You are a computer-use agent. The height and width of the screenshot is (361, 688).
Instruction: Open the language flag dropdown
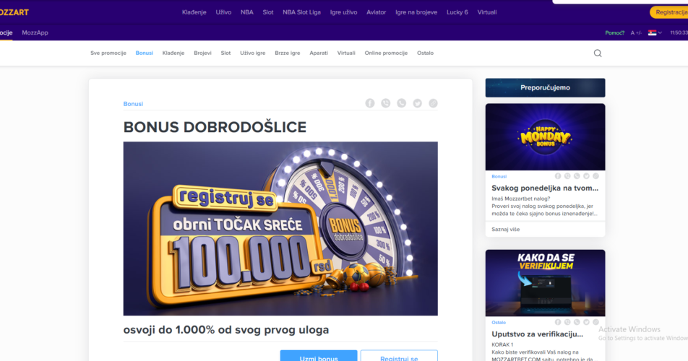[655, 33]
